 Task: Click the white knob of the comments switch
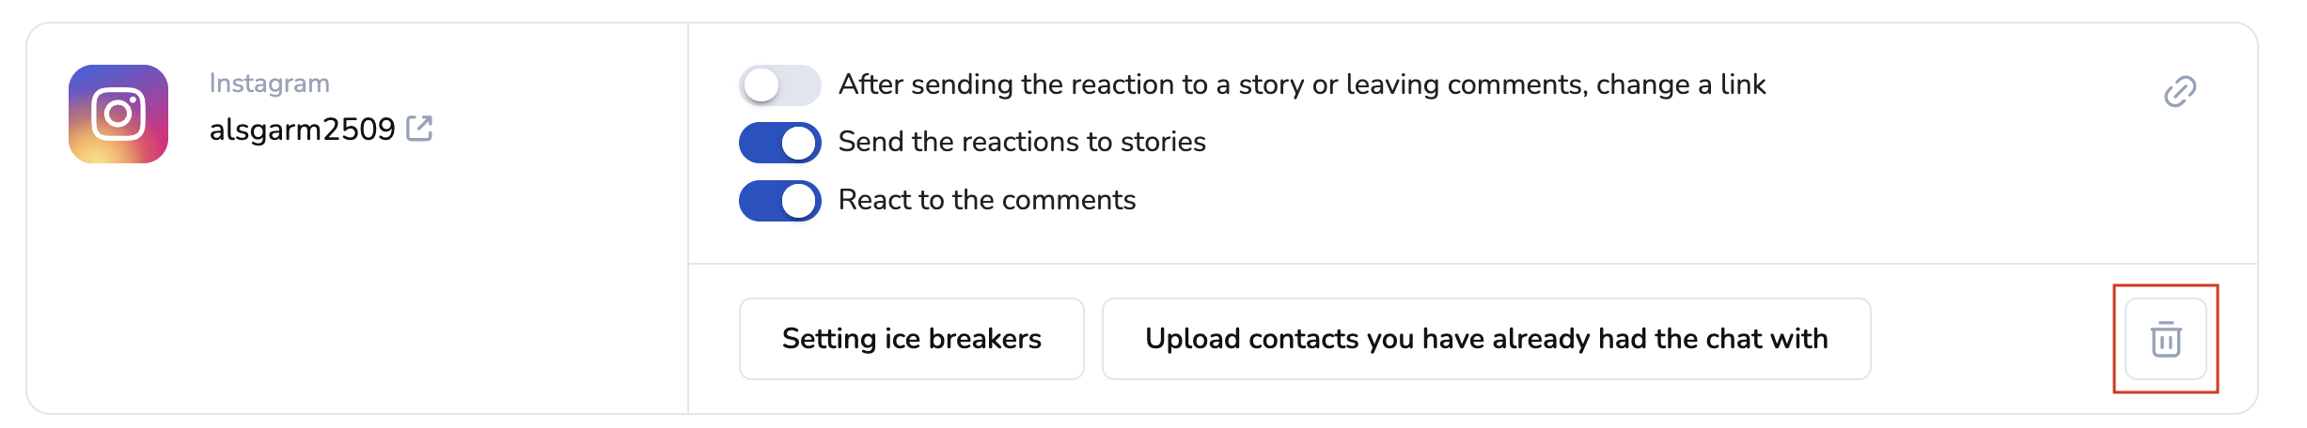(x=799, y=201)
